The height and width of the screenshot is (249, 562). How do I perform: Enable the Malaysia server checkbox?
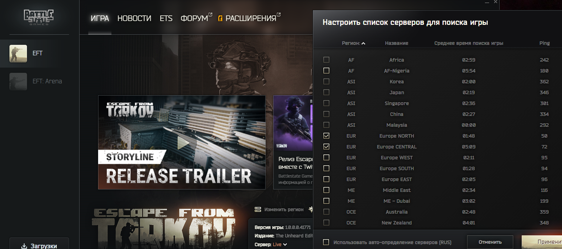click(x=326, y=125)
